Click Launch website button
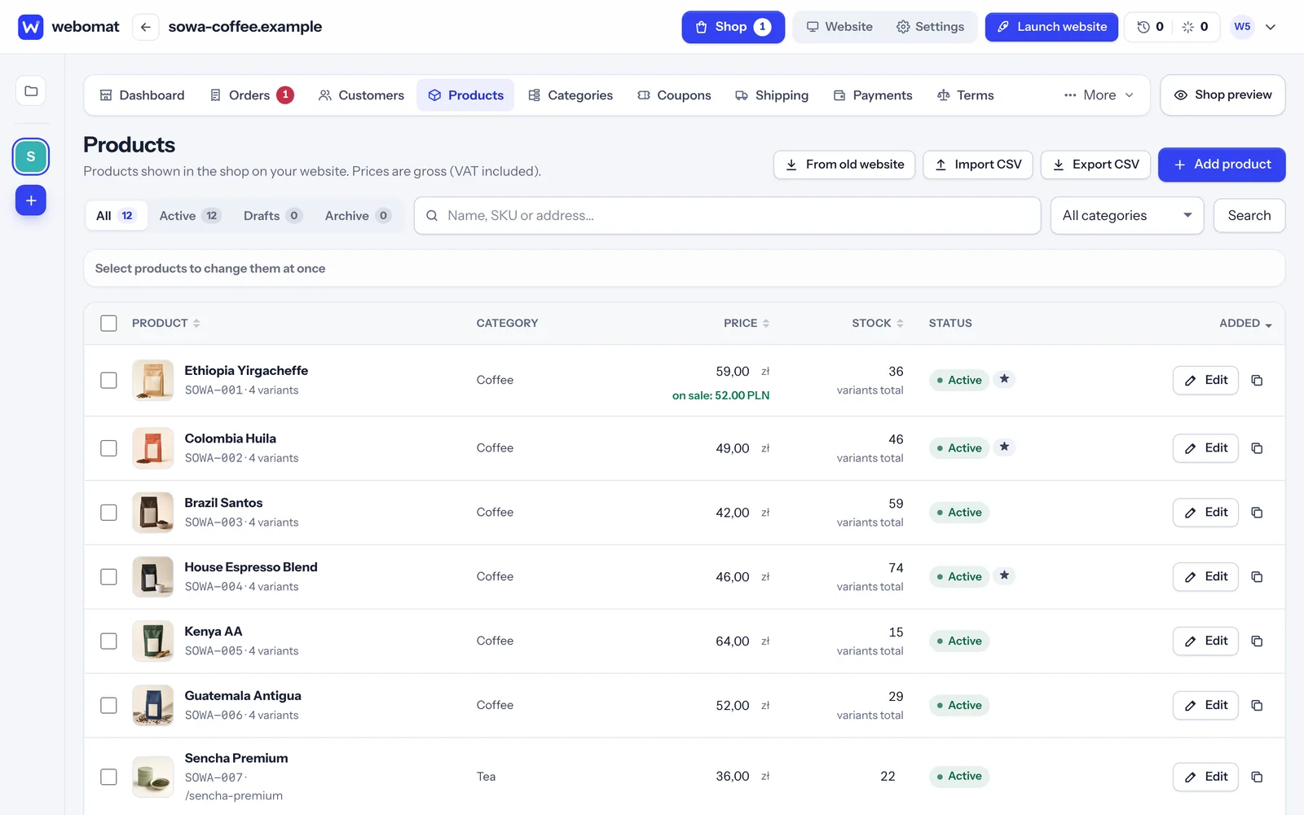 coord(1051,27)
